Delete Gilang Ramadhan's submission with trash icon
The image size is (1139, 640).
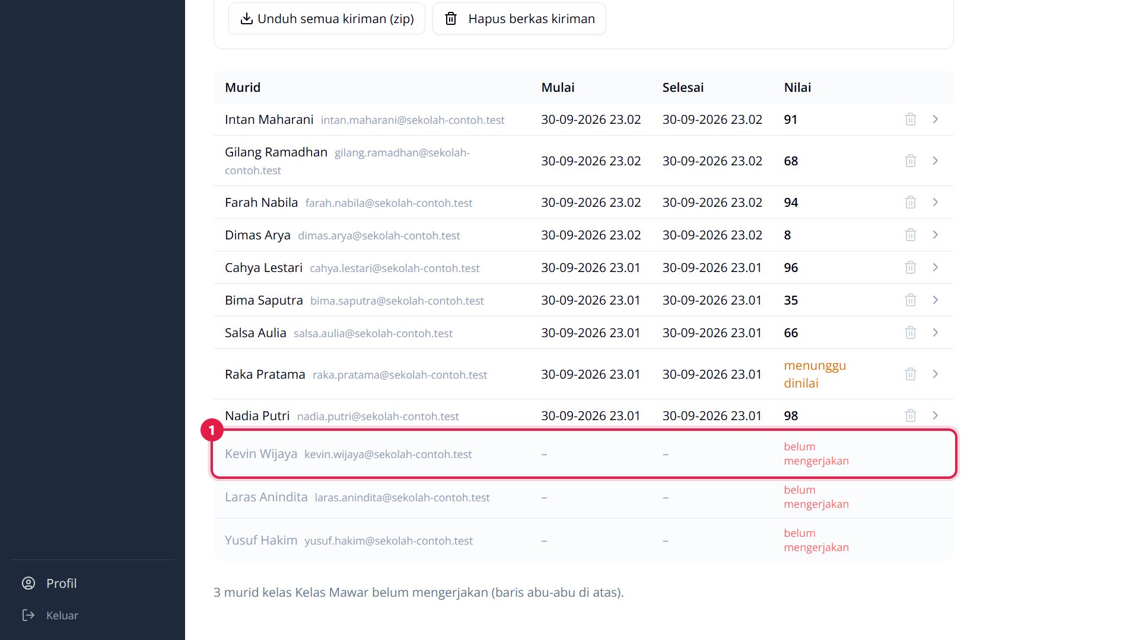pos(911,161)
